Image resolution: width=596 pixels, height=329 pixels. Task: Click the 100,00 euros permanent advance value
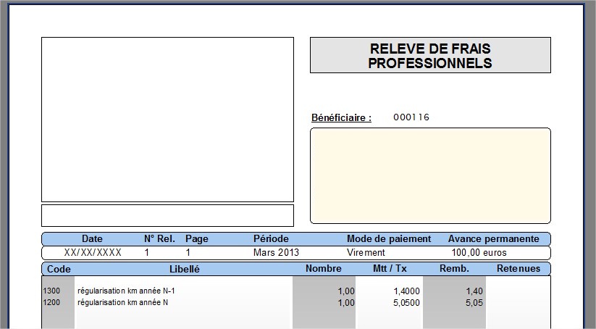point(479,253)
